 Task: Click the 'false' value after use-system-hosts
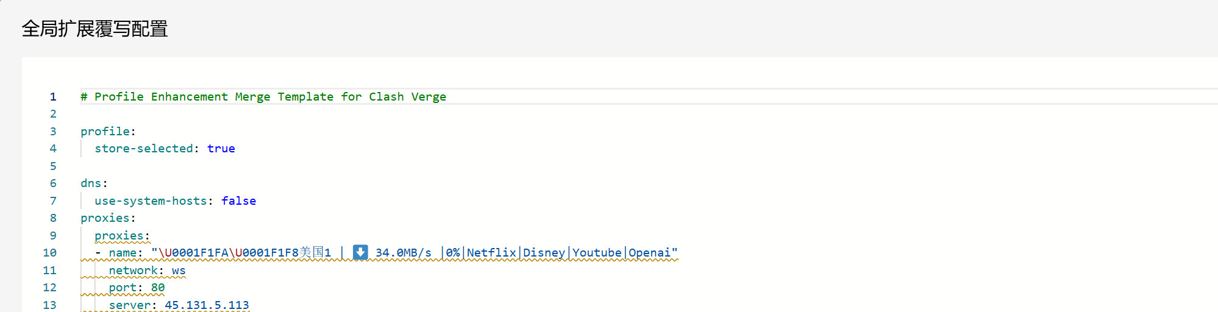[238, 201]
